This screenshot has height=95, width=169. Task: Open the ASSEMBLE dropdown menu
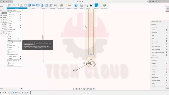point(53,8)
